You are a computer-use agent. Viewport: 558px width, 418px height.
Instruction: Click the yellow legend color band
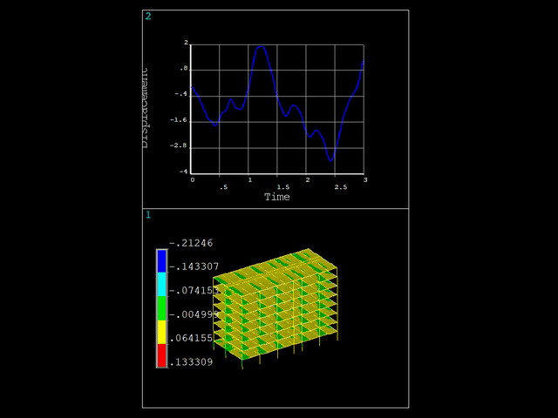[162, 332]
